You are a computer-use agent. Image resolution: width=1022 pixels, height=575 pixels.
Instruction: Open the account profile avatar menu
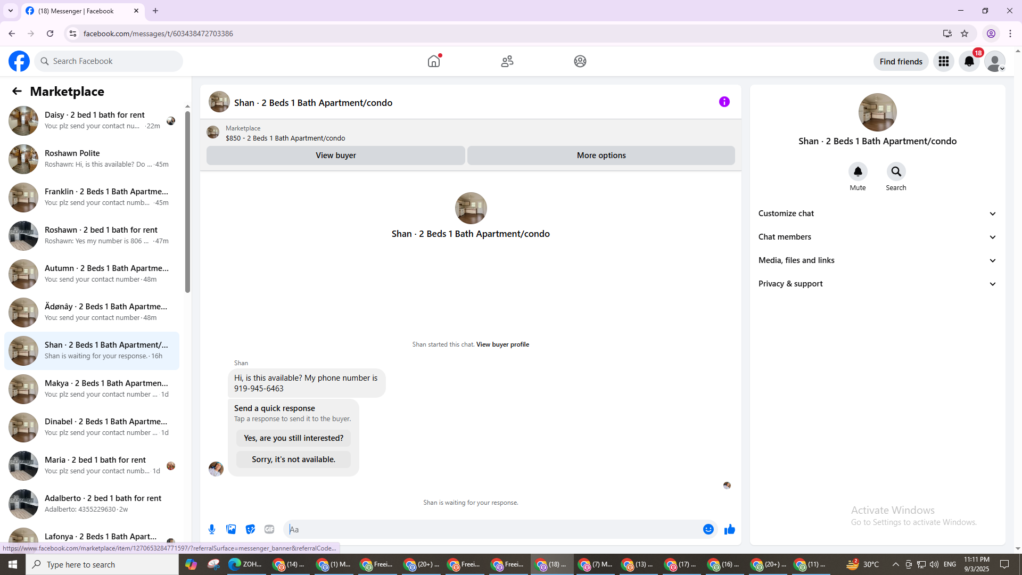(994, 61)
